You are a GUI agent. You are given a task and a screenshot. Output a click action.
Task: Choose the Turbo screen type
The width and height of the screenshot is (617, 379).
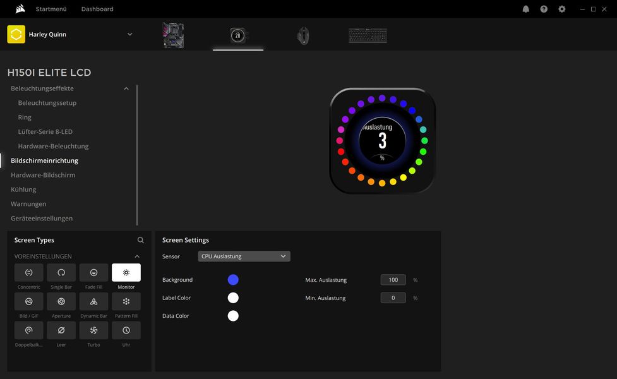tap(93, 330)
